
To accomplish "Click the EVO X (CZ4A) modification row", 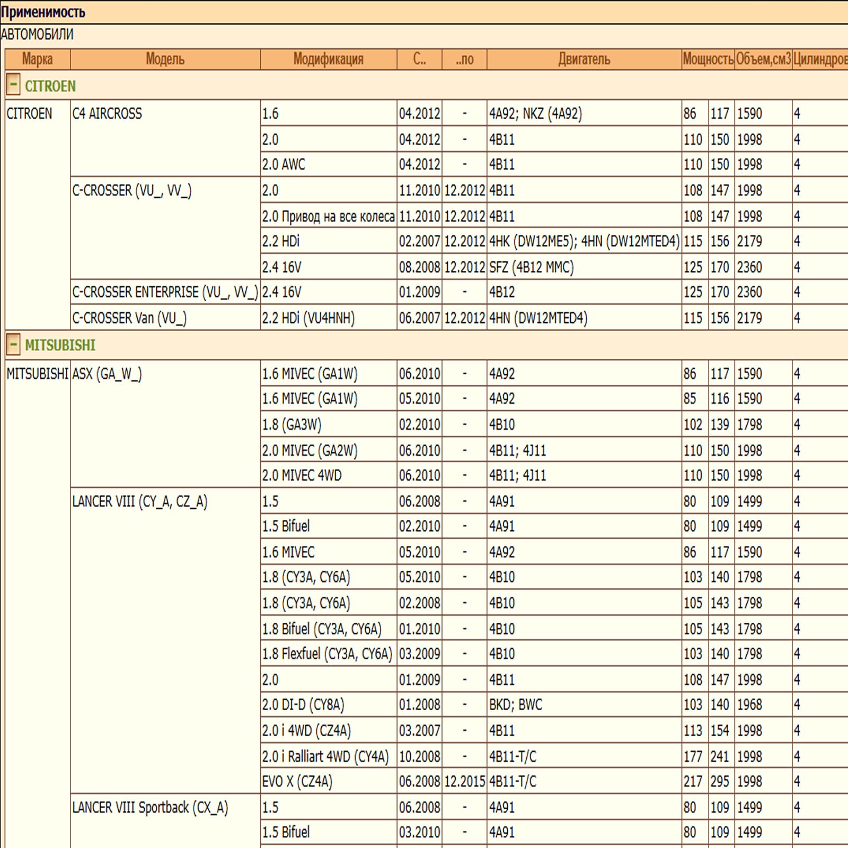I will 297,781.
